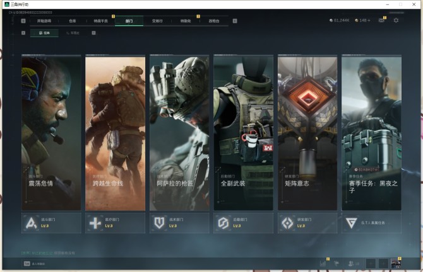Select the 任务 sub-tab
The height and width of the screenshot is (272, 423).
pyautogui.click(x=45, y=33)
